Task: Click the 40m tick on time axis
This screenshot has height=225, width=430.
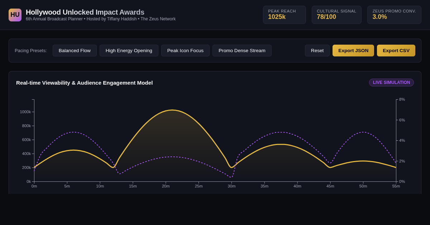Action: coord(297,186)
